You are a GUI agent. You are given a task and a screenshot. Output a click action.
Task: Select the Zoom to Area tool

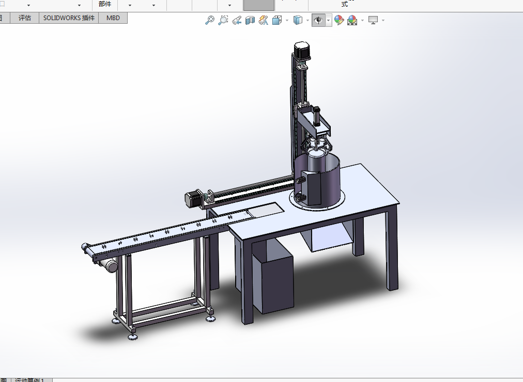(223, 20)
